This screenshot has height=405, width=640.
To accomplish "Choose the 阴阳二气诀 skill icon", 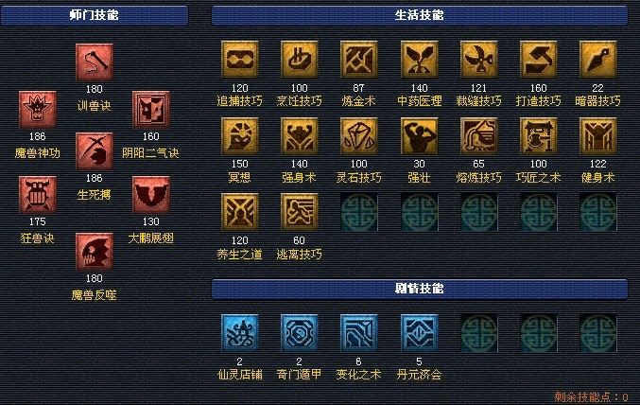I will [x=151, y=110].
